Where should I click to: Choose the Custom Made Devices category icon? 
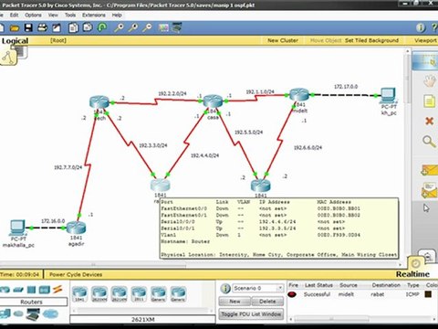pyautogui.click(x=33, y=314)
